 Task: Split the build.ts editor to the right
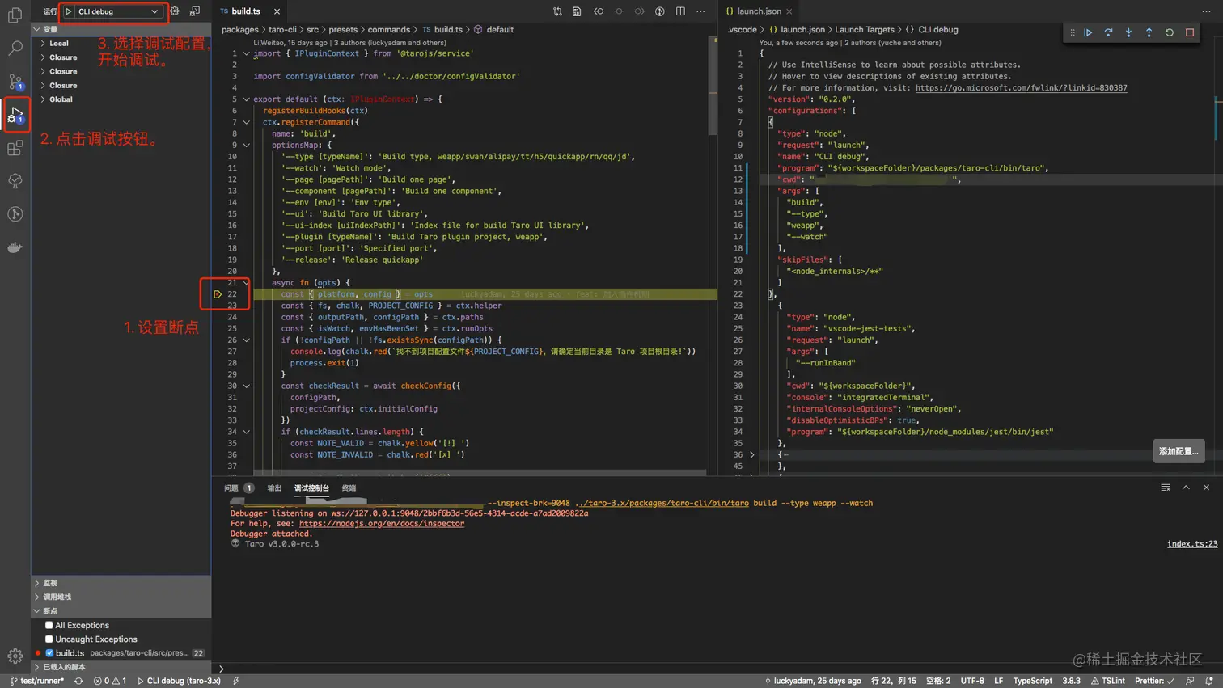tap(680, 11)
